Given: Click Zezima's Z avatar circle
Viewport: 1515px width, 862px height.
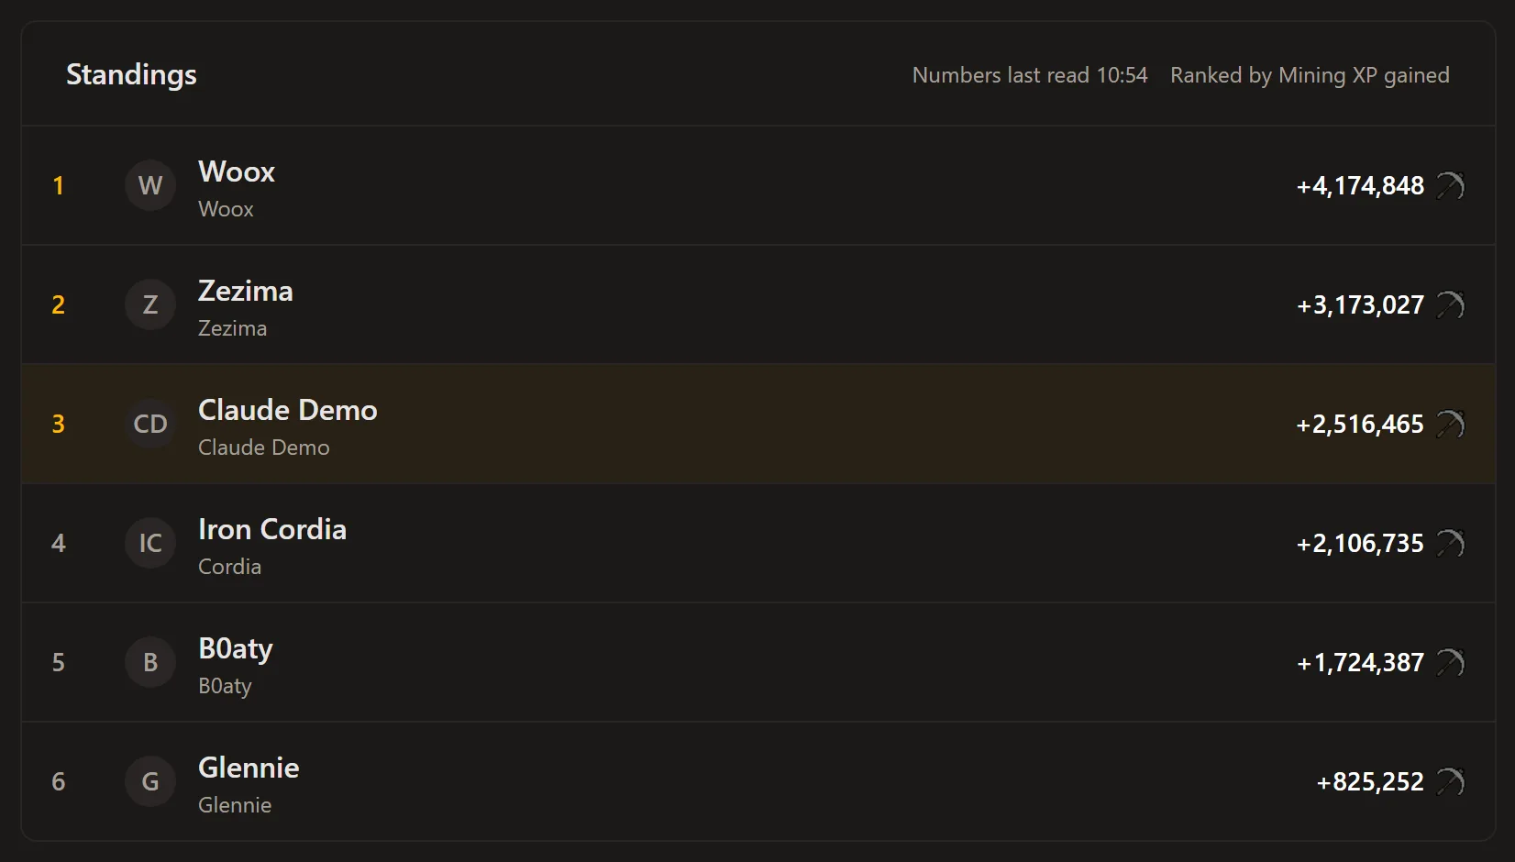Looking at the screenshot, I should [x=150, y=304].
